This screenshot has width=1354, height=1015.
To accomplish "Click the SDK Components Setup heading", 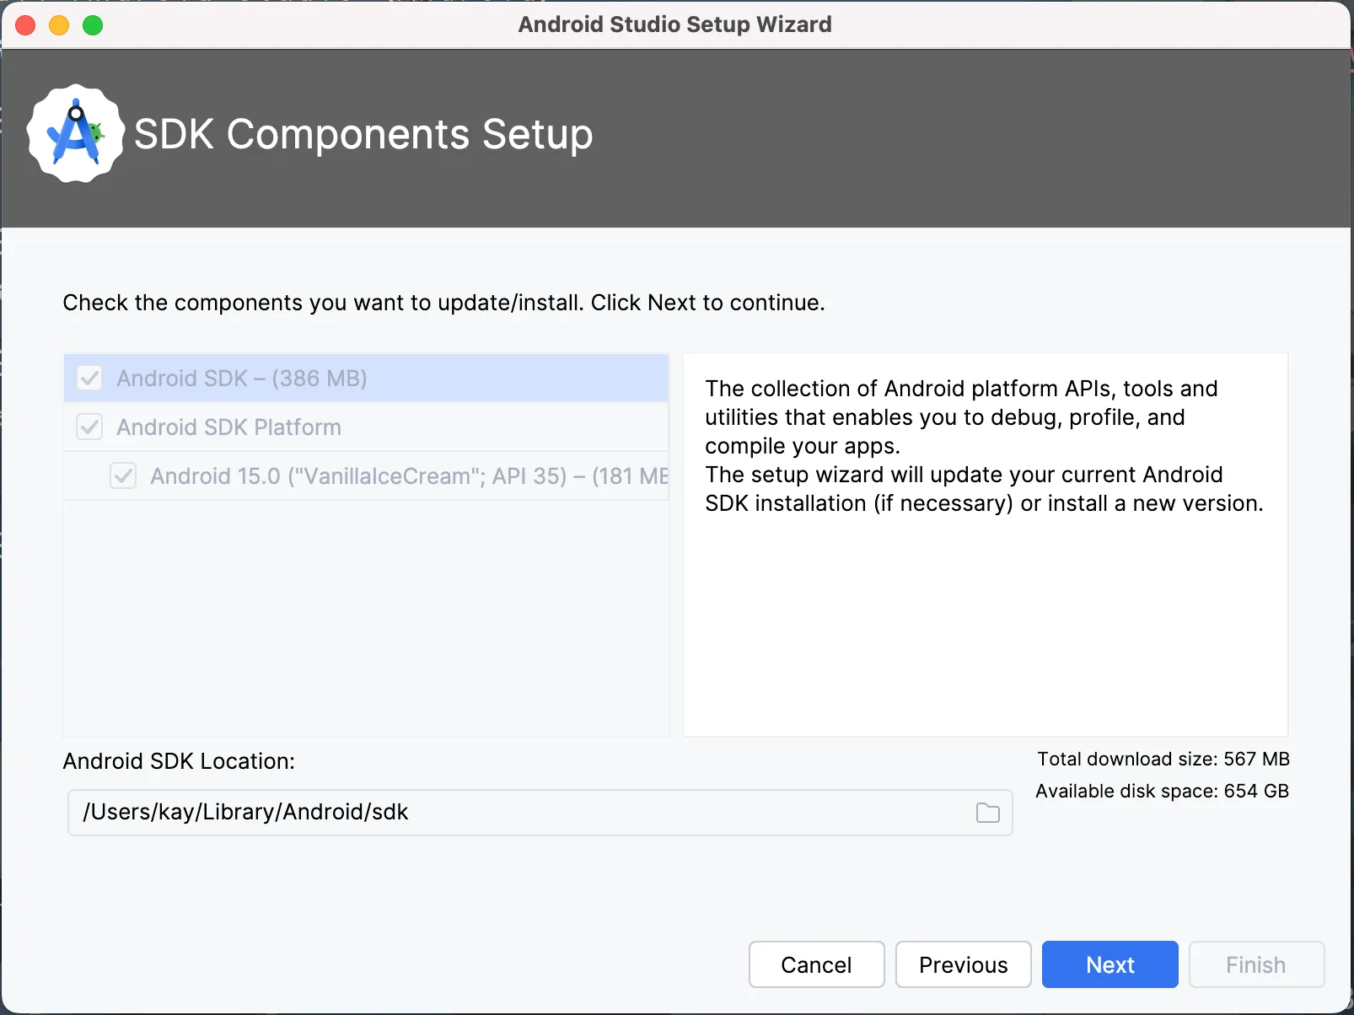I will (x=363, y=134).
